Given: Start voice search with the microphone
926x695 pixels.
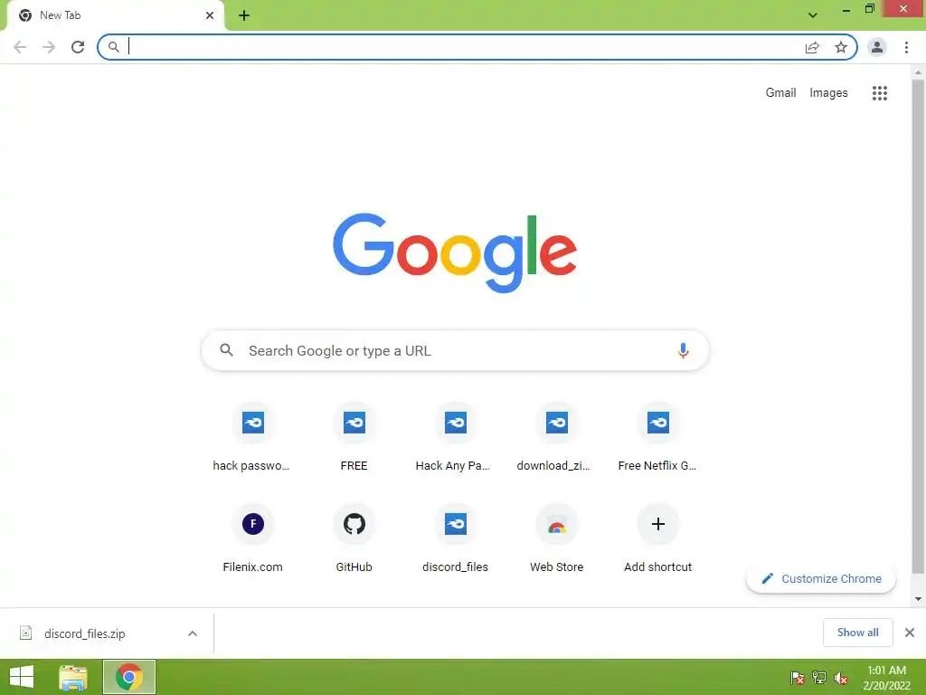Looking at the screenshot, I should click(x=683, y=350).
